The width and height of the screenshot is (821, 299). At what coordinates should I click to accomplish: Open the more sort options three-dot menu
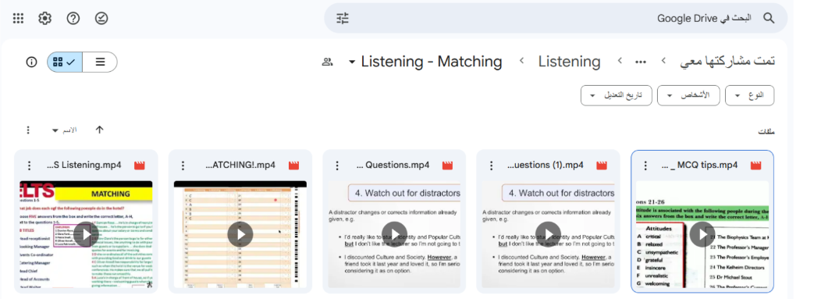coord(28,130)
